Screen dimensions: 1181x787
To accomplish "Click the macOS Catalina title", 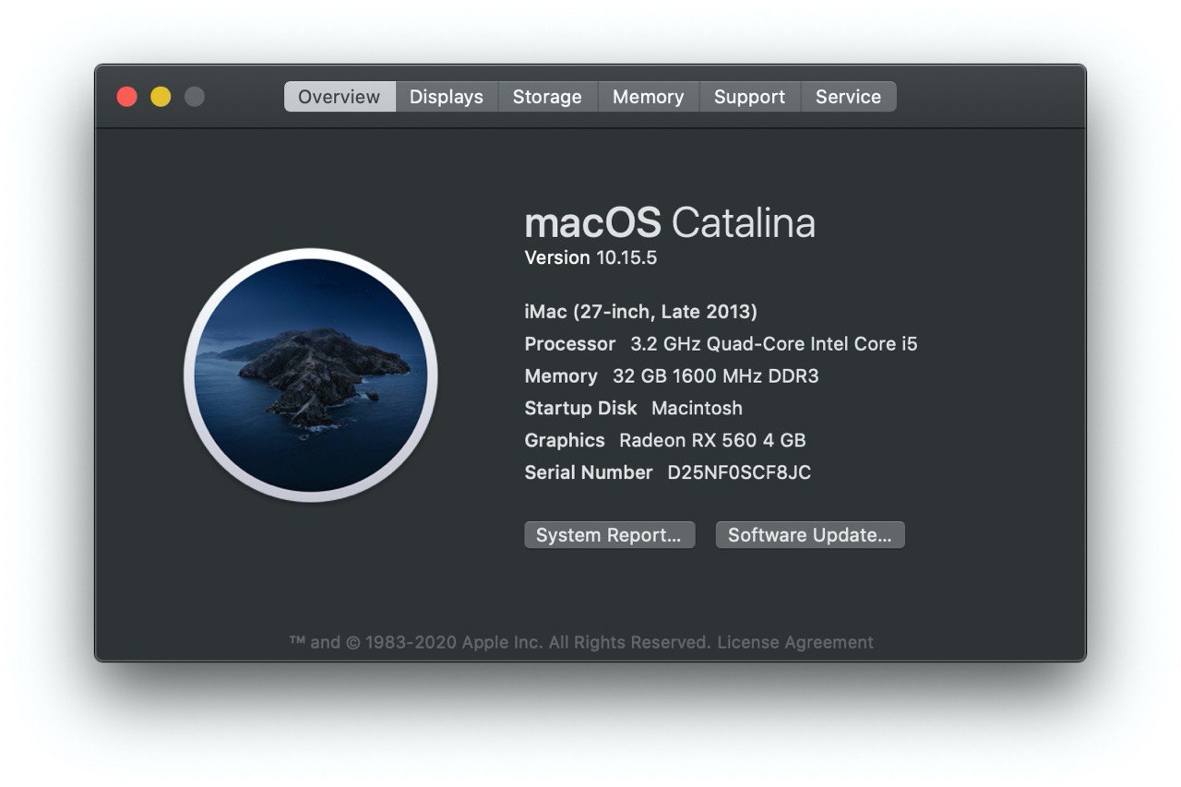I will click(x=670, y=223).
